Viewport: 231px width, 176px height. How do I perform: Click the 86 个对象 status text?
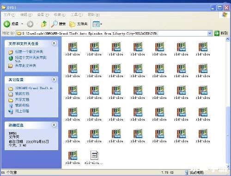[x=9, y=172]
